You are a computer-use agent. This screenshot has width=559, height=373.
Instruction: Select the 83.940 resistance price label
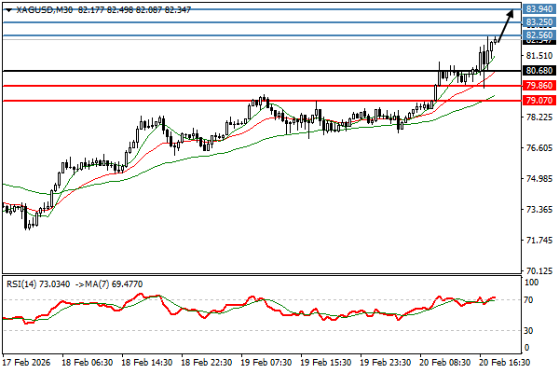(539, 7)
